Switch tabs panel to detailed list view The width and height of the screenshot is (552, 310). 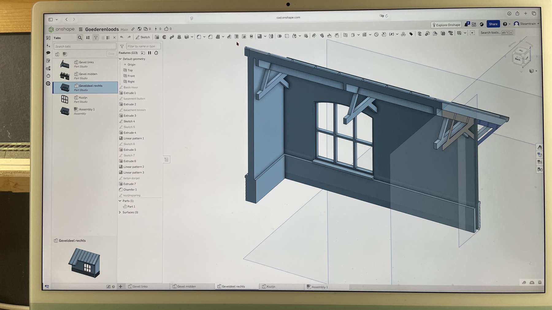click(x=108, y=38)
